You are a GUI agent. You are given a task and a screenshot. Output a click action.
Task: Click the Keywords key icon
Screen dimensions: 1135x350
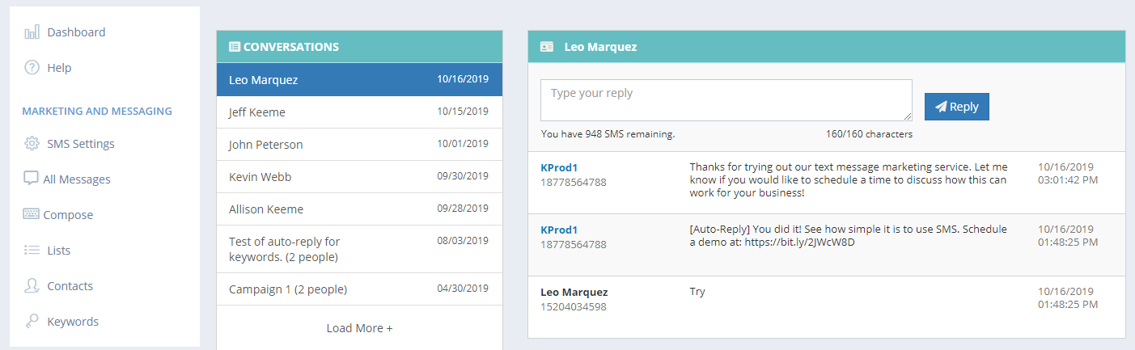32,321
